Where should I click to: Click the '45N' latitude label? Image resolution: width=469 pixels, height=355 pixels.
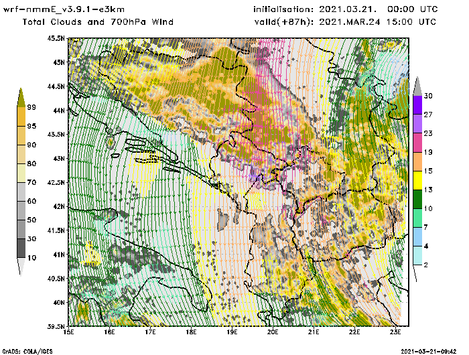pos(59,62)
